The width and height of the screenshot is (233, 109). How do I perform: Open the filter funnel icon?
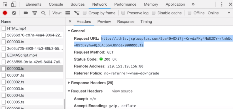point(35,13)
